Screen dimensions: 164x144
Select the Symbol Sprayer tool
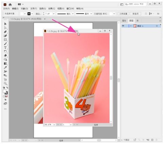(5, 71)
